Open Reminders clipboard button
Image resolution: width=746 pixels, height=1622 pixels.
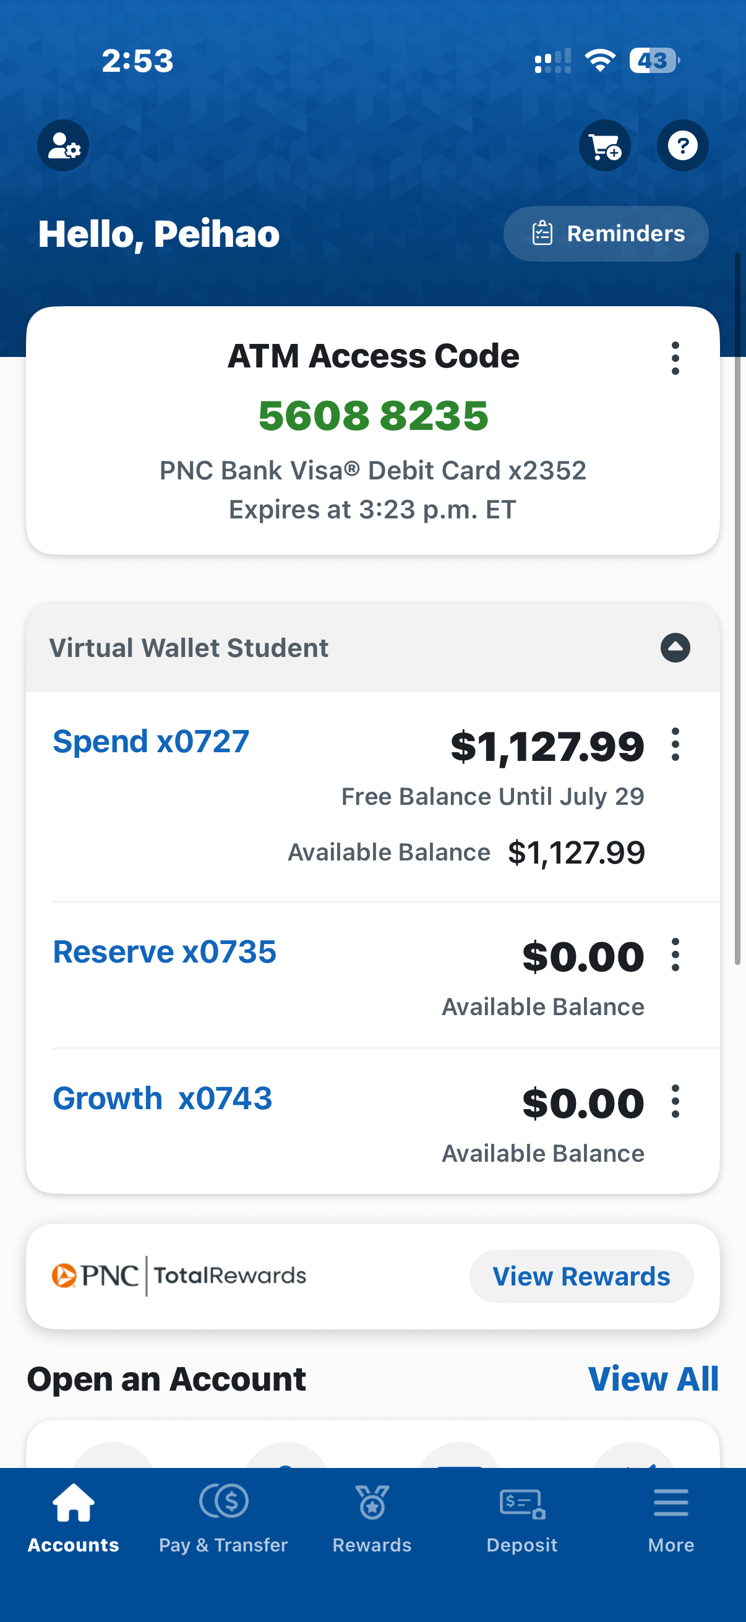[606, 234]
